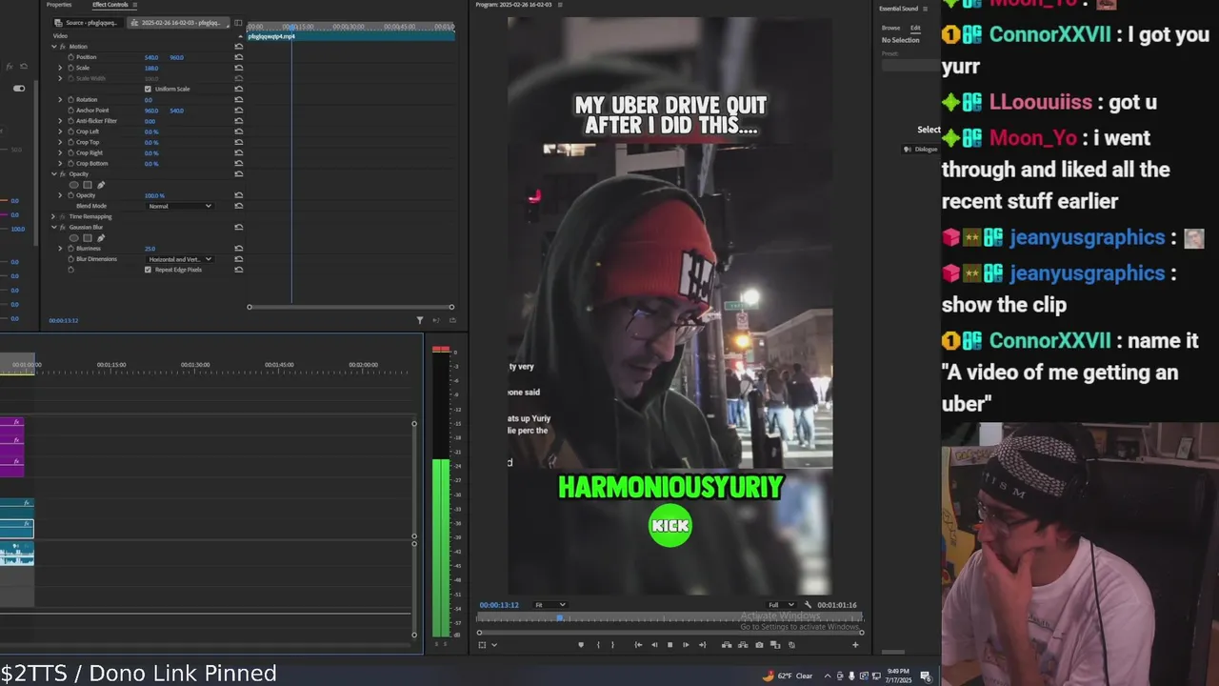
Task: Open Windows notification center icon
Action: (x=925, y=676)
